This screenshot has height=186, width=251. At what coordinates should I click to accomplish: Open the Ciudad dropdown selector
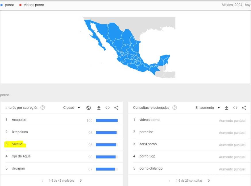[x=72, y=108]
